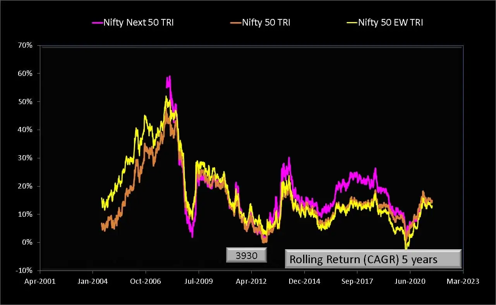Click the 10% y-axis label
The width and height of the screenshot is (496, 305).
(25, 214)
